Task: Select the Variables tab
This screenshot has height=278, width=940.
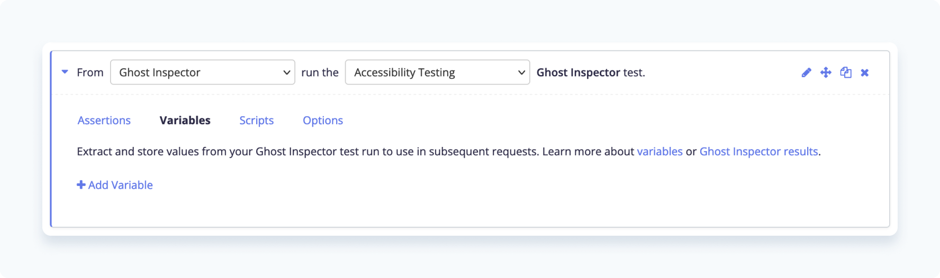Action: pos(185,121)
